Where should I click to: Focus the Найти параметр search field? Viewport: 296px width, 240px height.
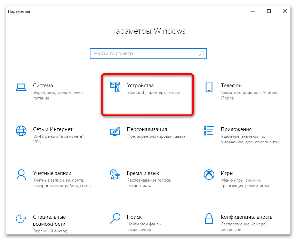tap(148, 54)
